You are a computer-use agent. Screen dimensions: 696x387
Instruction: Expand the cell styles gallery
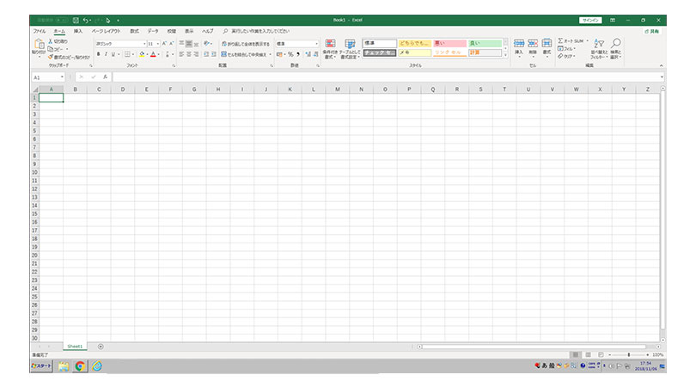click(x=505, y=55)
